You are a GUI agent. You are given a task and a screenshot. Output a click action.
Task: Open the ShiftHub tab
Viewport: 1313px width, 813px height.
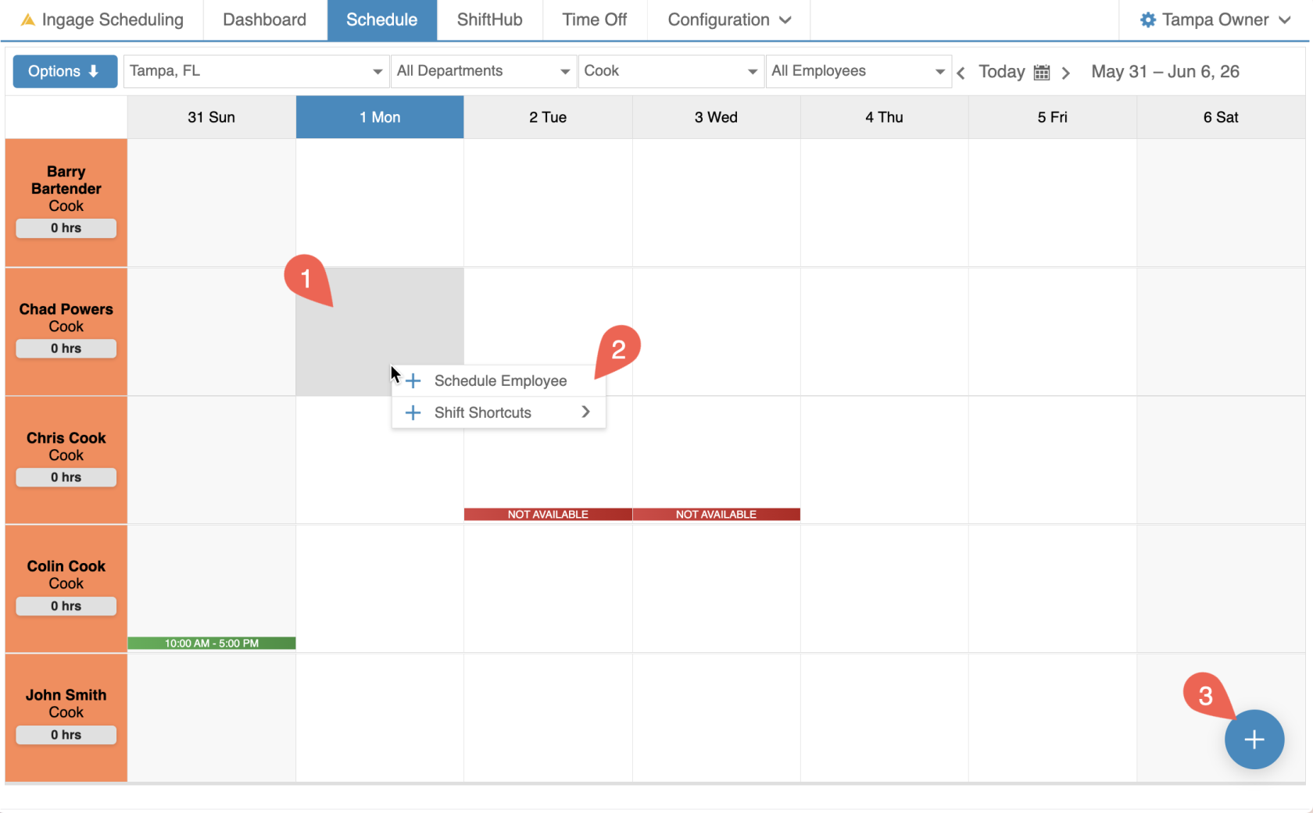pyautogui.click(x=489, y=20)
